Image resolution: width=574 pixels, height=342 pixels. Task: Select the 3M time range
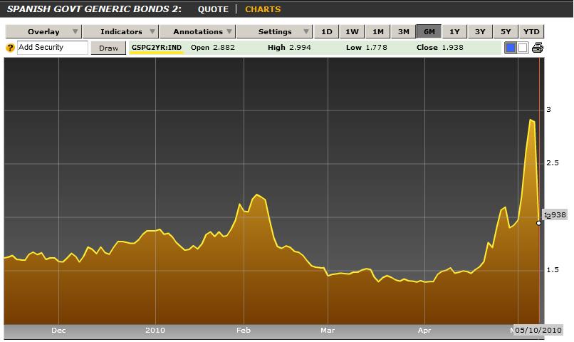coord(403,31)
